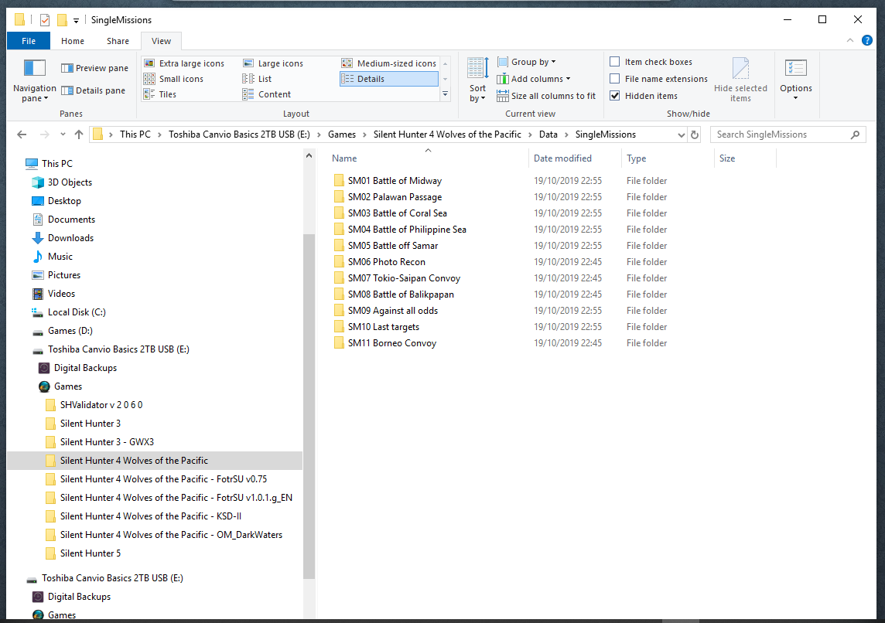Open Downloads in navigation pane
The width and height of the screenshot is (885, 623).
click(x=70, y=238)
